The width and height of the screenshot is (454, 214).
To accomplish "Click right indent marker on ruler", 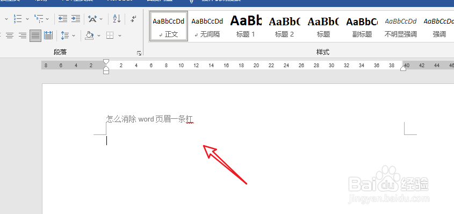I will tap(403, 68).
